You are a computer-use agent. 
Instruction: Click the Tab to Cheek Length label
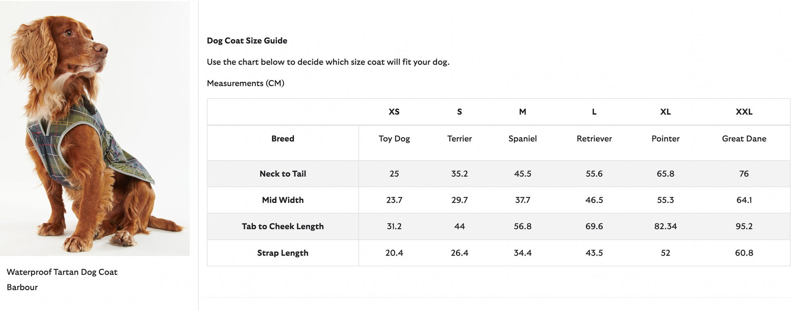click(283, 226)
